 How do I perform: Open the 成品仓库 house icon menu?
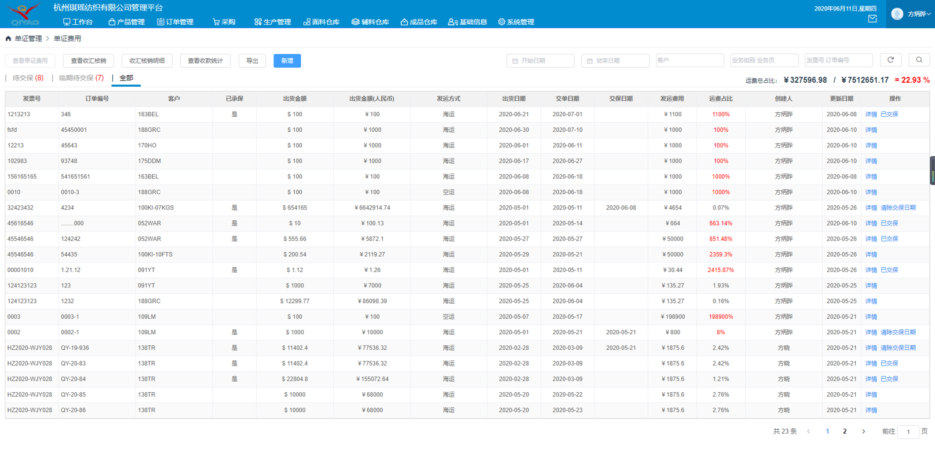[418, 22]
